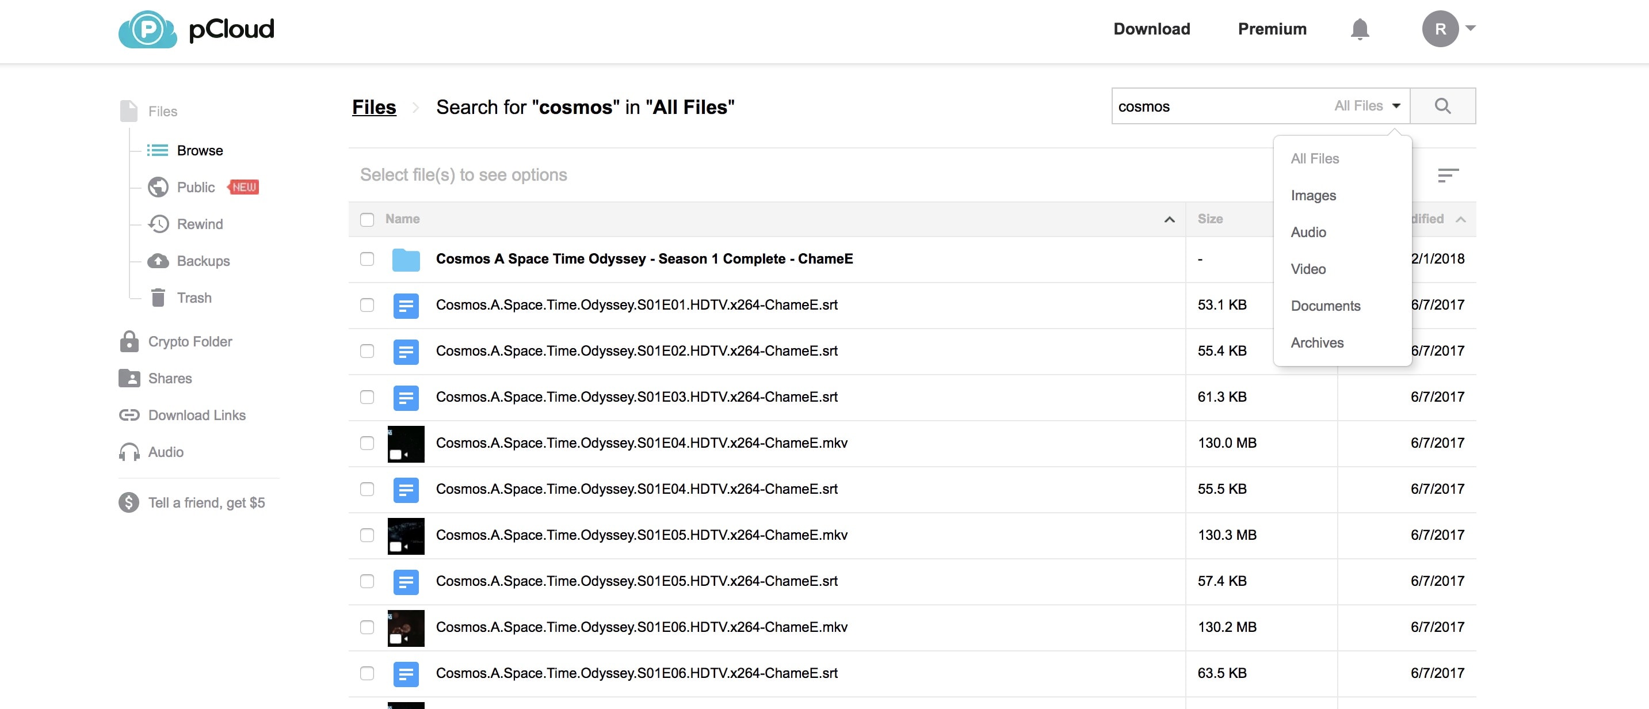Open the notifications bell
Screen dimensions: 1649x709
tap(1359, 29)
